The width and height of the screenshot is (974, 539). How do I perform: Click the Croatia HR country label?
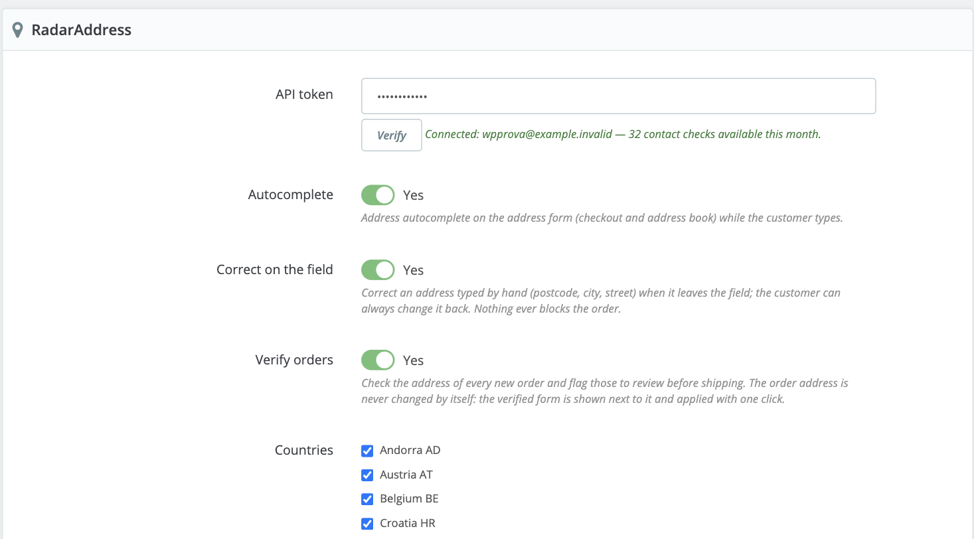click(x=408, y=523)
